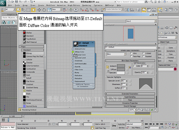Open the reference coordinate system View dropdown

[x=57, y=9]
